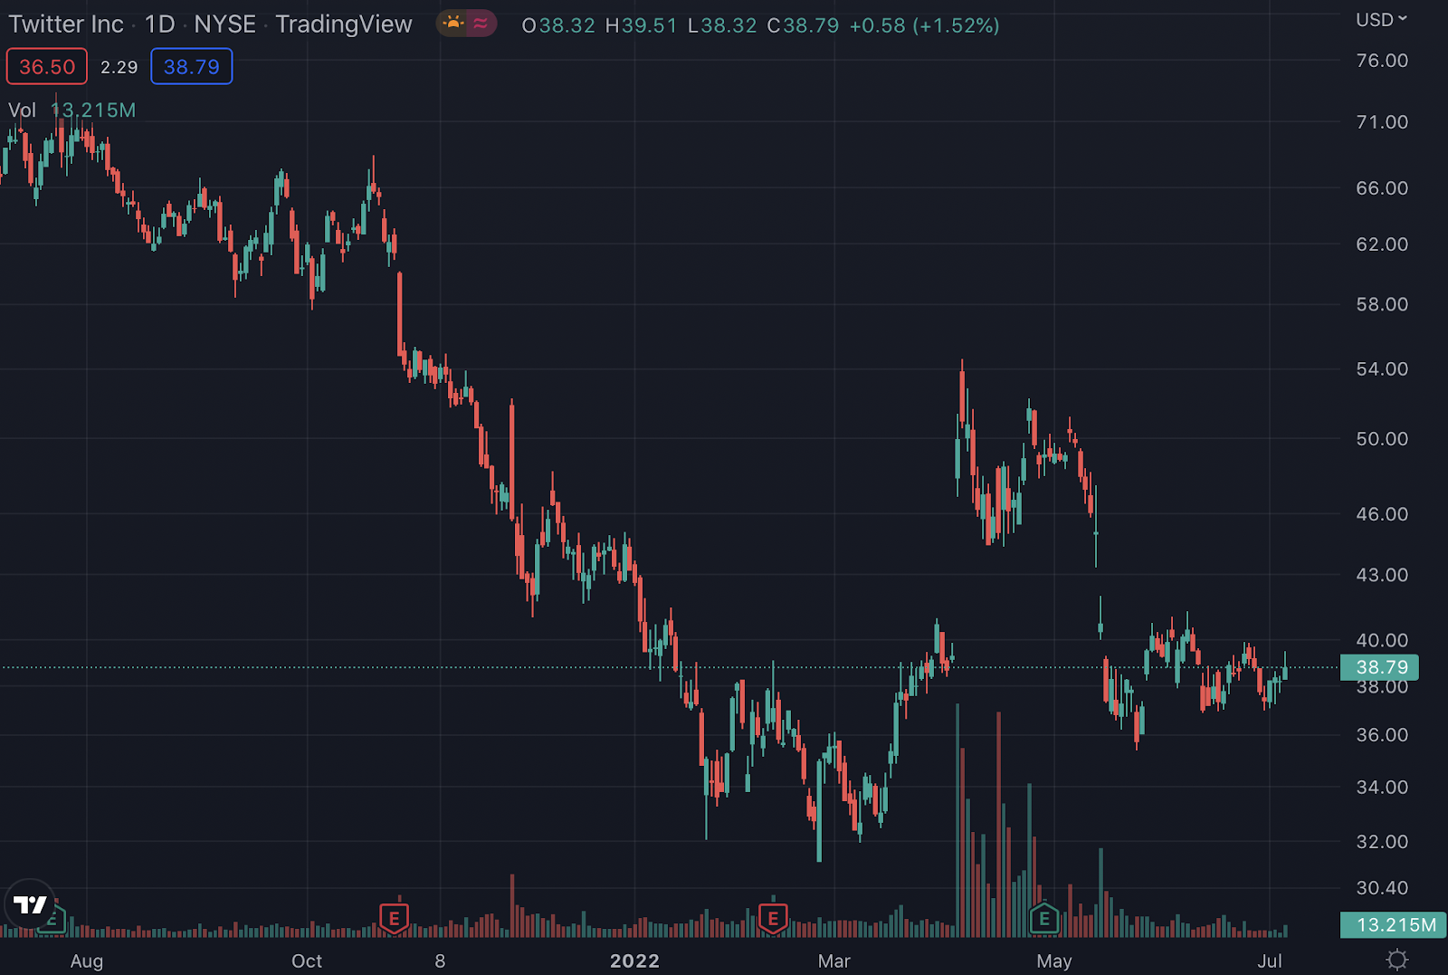Click the May label on time axis
The height and width of the screenshot is (975, 1448).
coord(1054,961)
